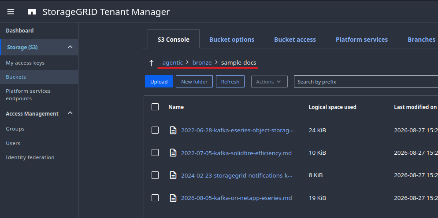
Task: Navigate to bronze breadcrumb link
Action: [x=202, y=63]
